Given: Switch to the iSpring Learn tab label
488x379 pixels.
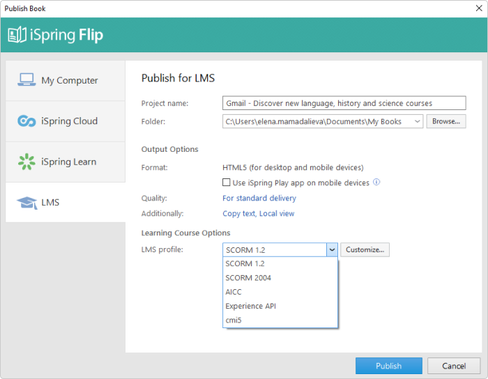Looking at the screenshot, I should click(68, 162).
